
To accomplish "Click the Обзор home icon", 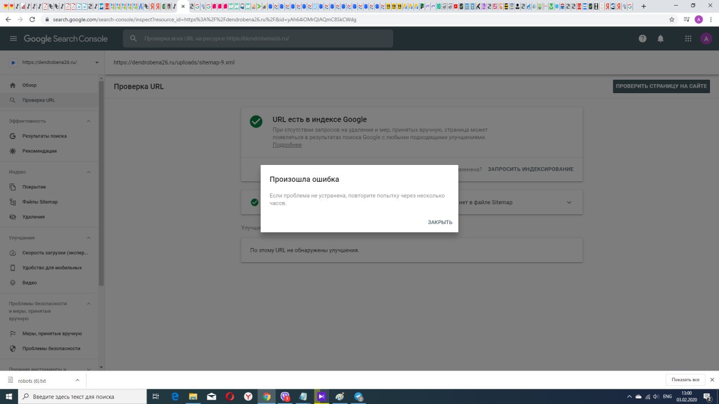I will point(12,85).
